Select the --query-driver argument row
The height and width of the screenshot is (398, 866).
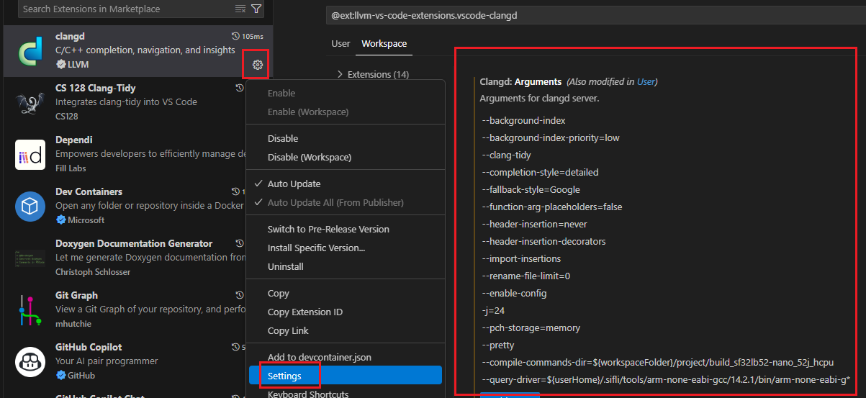tap(667, 379)
